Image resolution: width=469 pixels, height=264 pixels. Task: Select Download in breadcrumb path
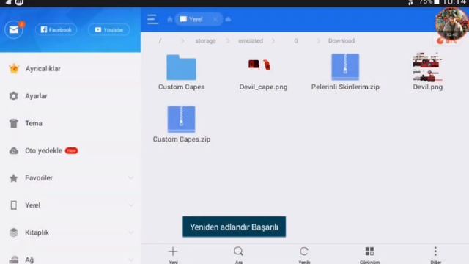(341, 41)
